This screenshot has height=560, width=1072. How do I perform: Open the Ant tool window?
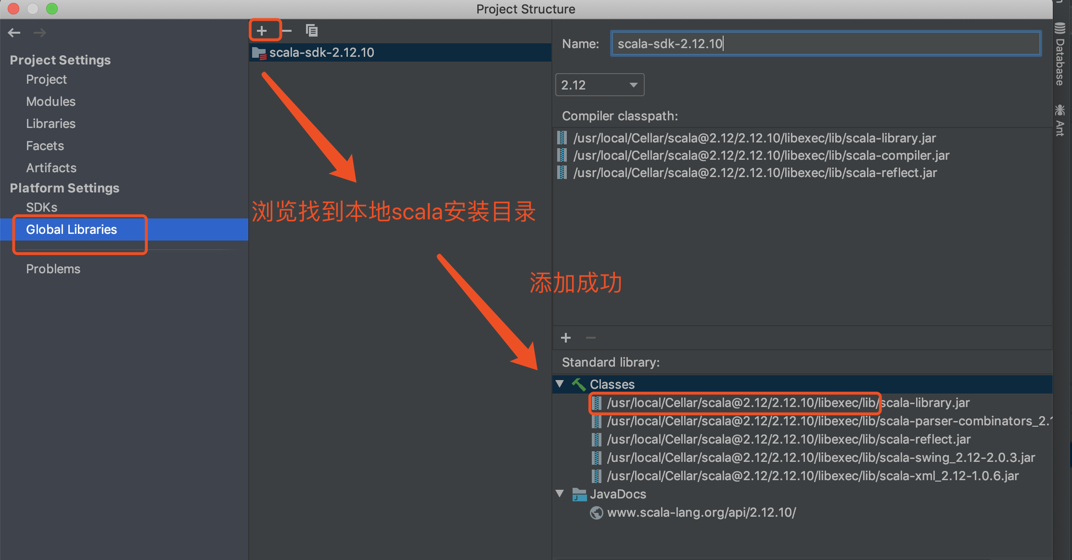(1059, 120)
